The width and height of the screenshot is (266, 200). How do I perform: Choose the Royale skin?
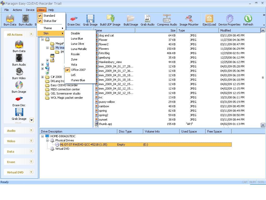point(75,54)
